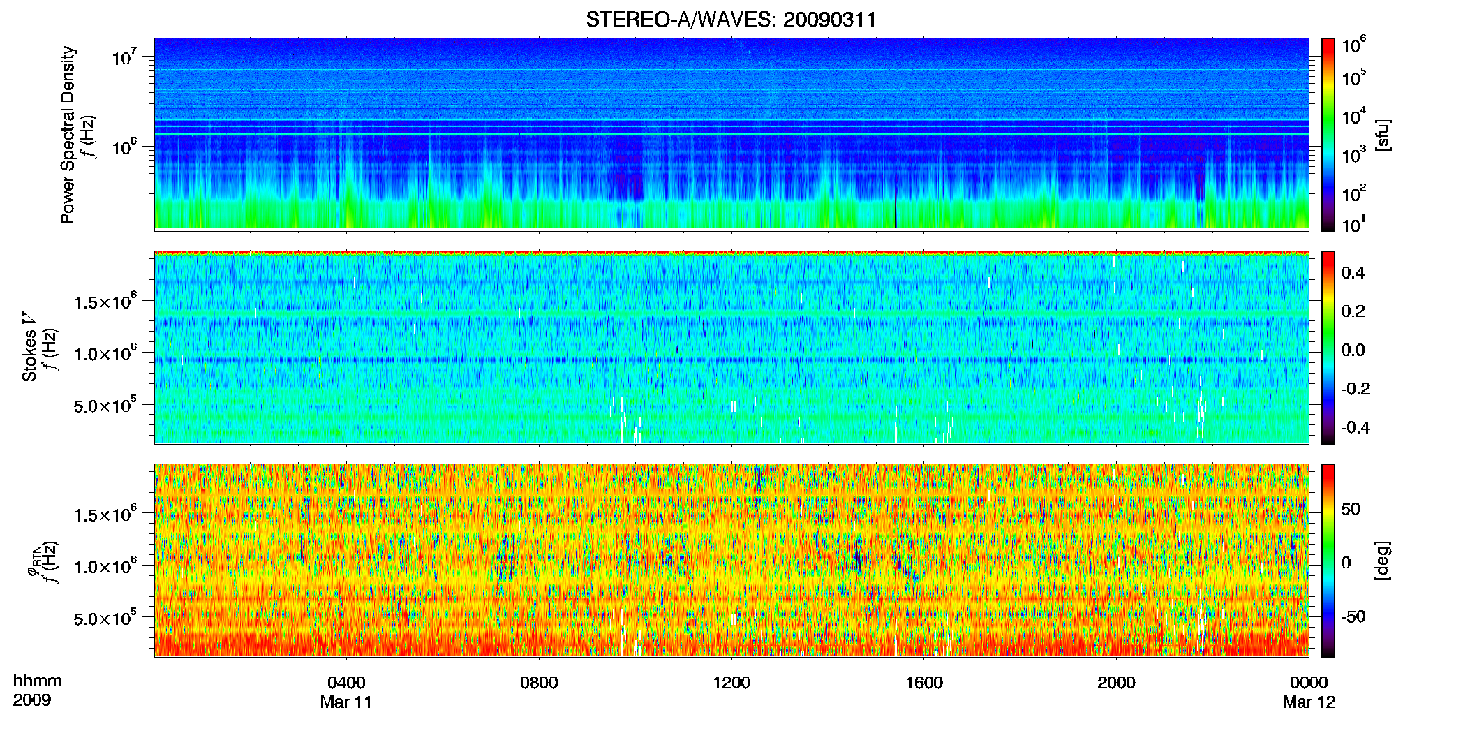Click the 2009 year label
The width and height of the screenshot is (1463, 754).
click(31, 700)
